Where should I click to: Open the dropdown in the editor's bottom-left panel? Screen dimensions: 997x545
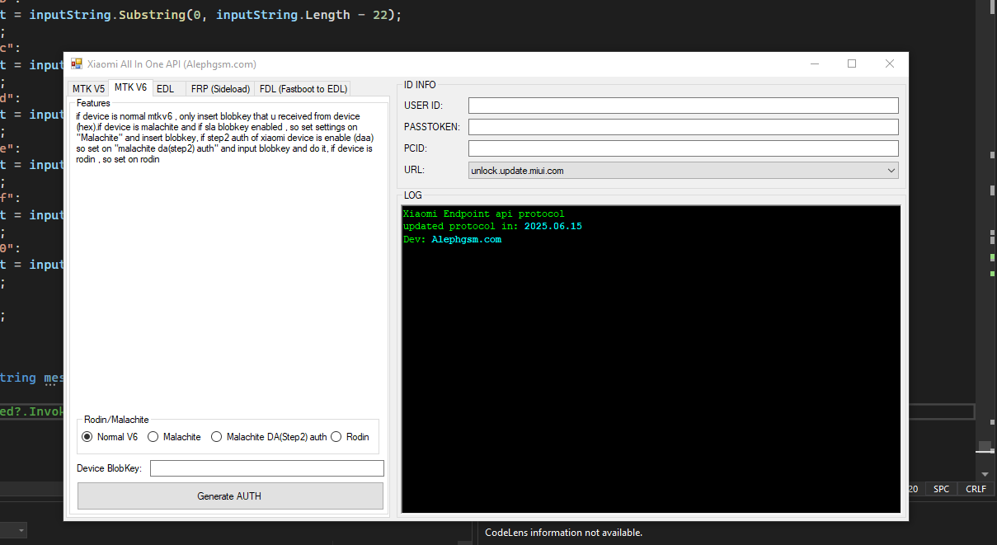coord(20,530)
